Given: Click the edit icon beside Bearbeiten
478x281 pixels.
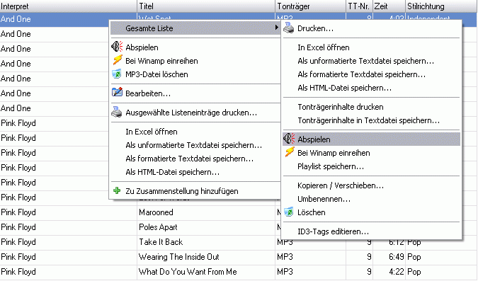Looking at the screenshot, I should click(117, 92).
